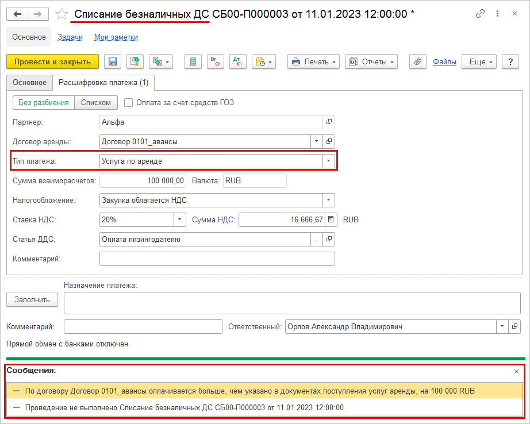Open the Dt/Kt accounting entries icon
Screen dimensions: 530x424
237,62
